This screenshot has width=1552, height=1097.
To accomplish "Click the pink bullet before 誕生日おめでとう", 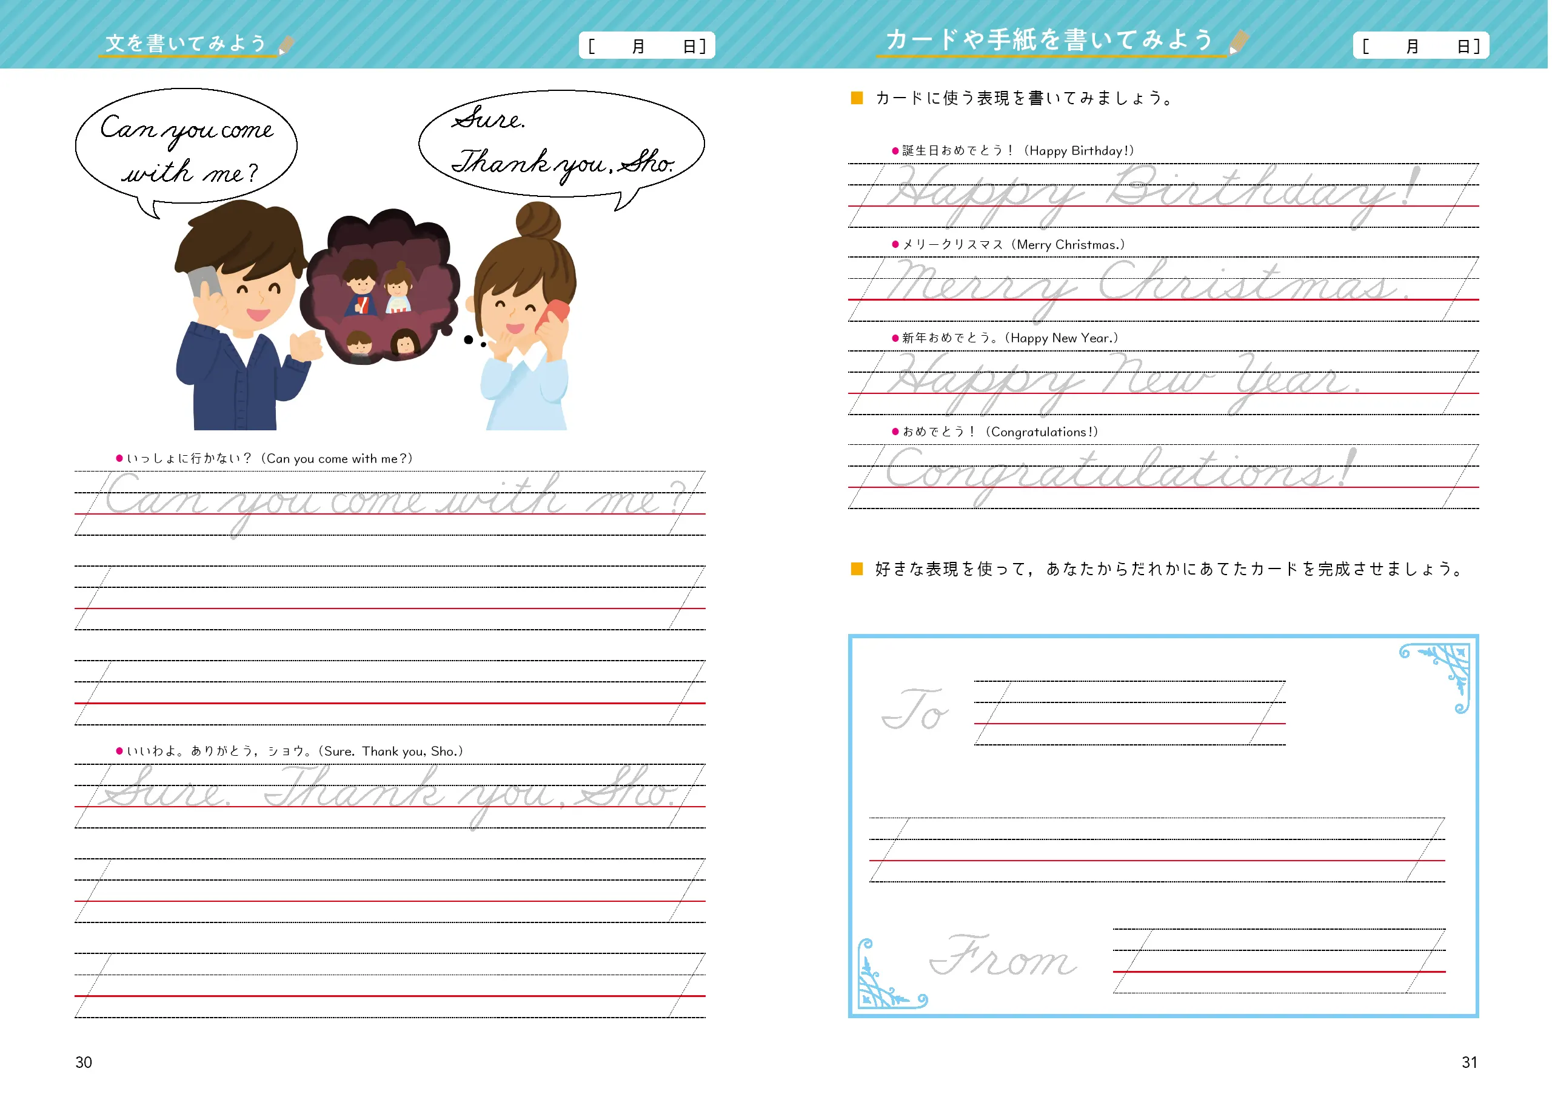I will click(895, 151).
